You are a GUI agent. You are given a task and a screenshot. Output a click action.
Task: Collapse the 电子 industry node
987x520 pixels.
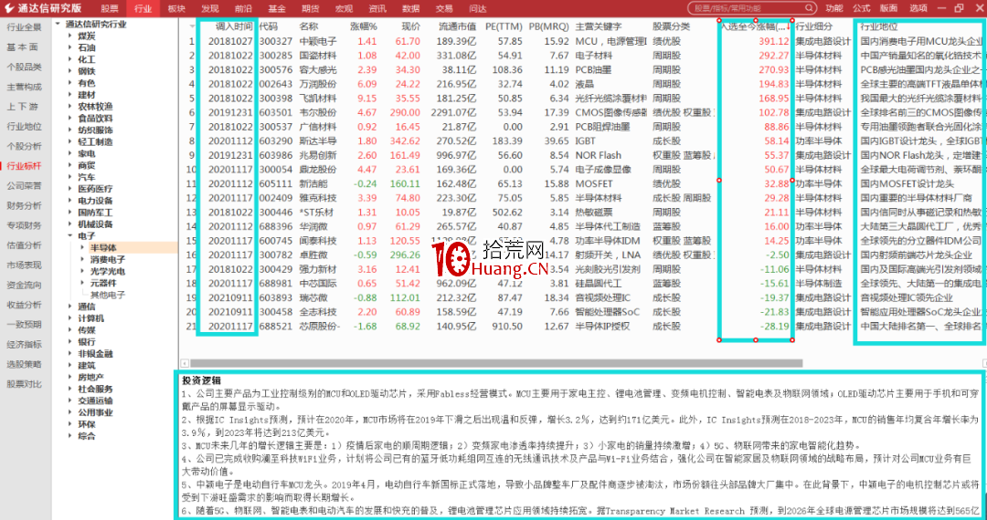click(70, 236)
